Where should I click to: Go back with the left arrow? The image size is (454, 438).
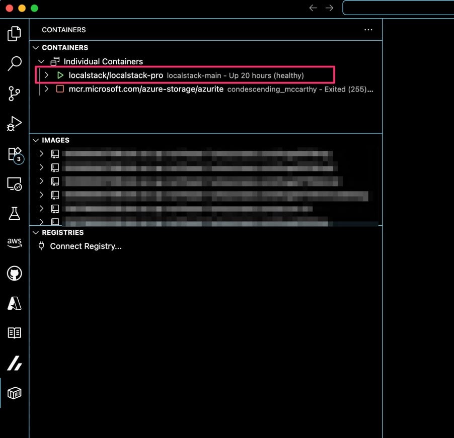(x=313, y=8)
